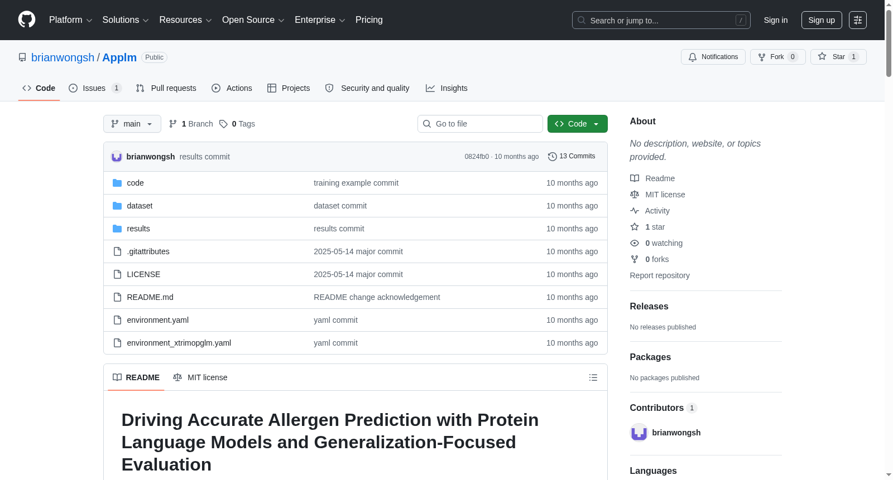The image size is (893, 480).
Task: Click the 1 Branch link
Action: [x=191, y=124]
